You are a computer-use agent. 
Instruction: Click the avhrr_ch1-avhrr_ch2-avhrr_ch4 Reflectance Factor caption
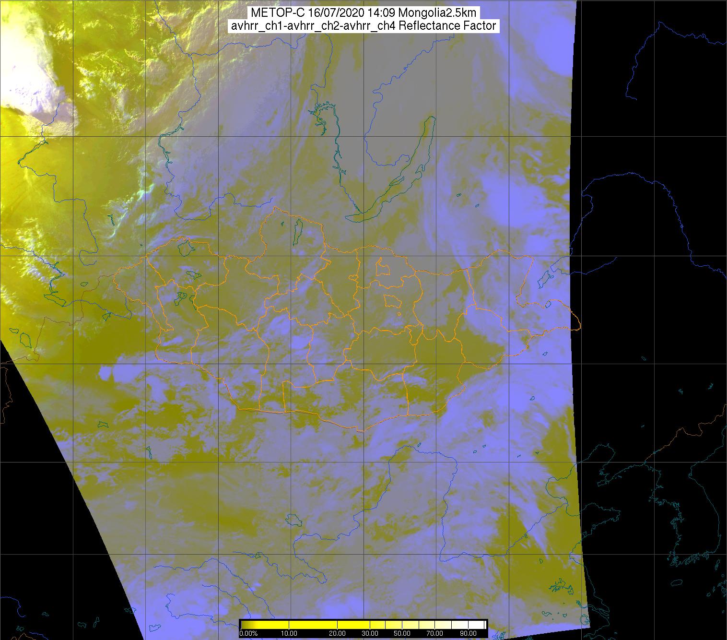click(x=363, y=26)
